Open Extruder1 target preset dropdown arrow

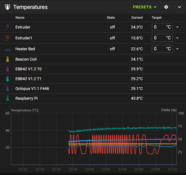click(x=177, y=38)
